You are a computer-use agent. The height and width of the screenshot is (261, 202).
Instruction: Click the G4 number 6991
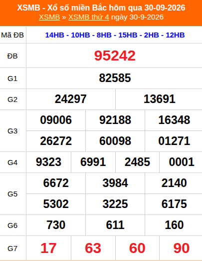pyautogui.click(x=93, y=162)
